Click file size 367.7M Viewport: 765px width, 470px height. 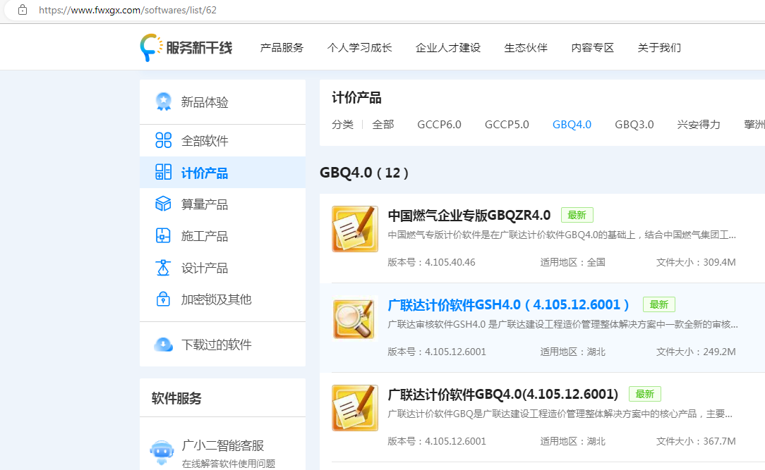[719, 441]
